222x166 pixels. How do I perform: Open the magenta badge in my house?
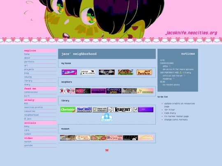69,72
